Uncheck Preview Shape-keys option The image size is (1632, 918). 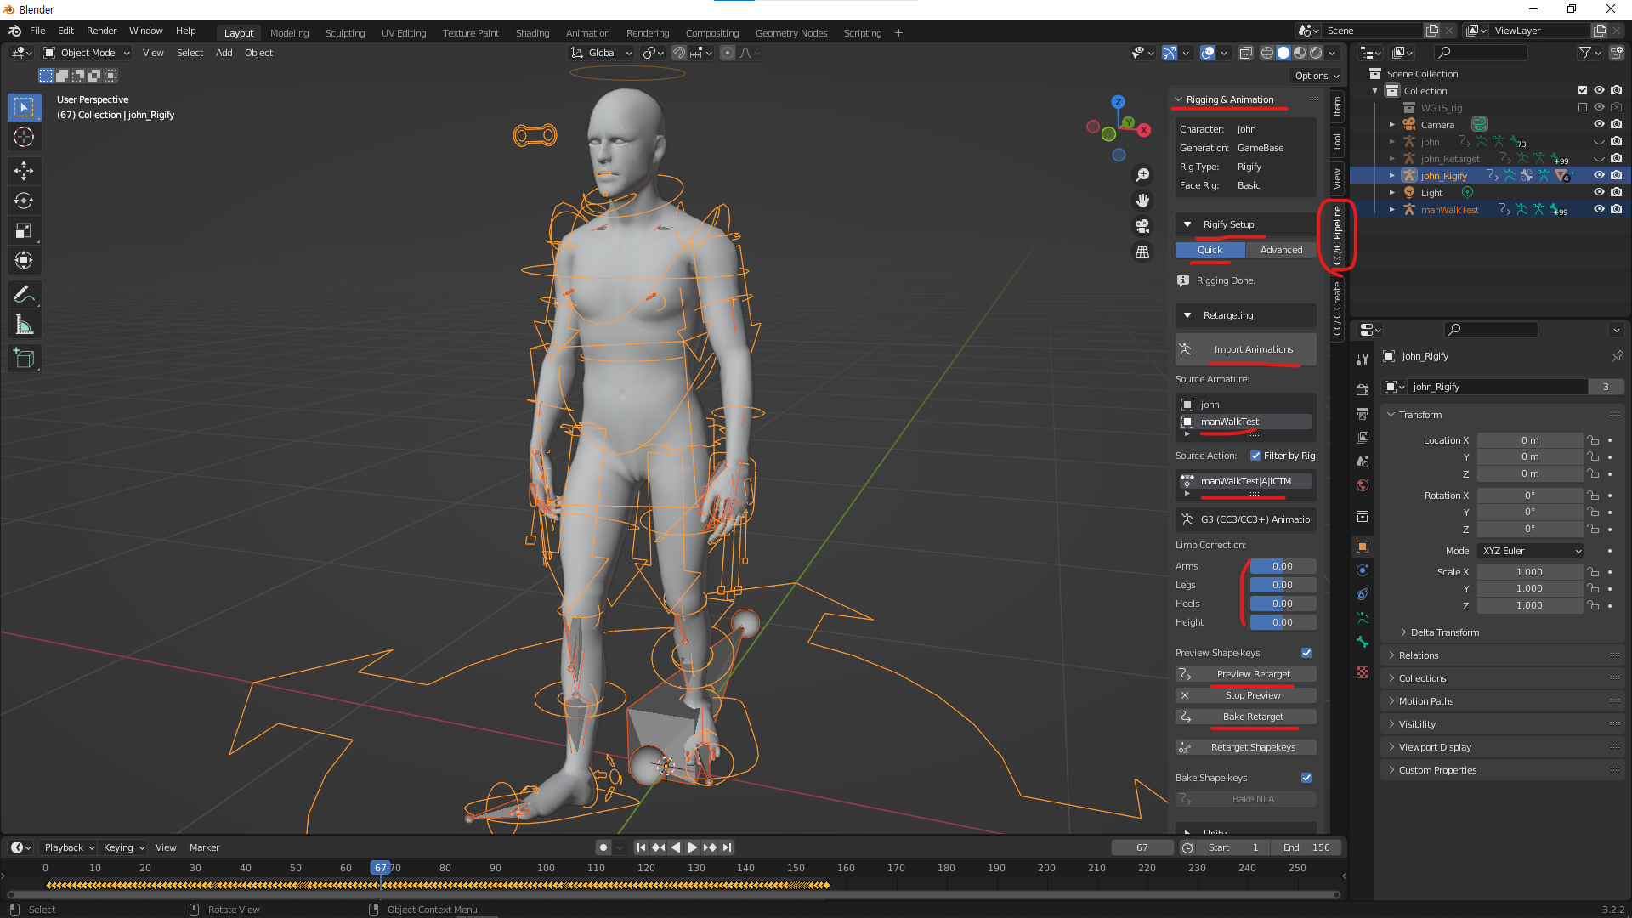pos(1306,653)
